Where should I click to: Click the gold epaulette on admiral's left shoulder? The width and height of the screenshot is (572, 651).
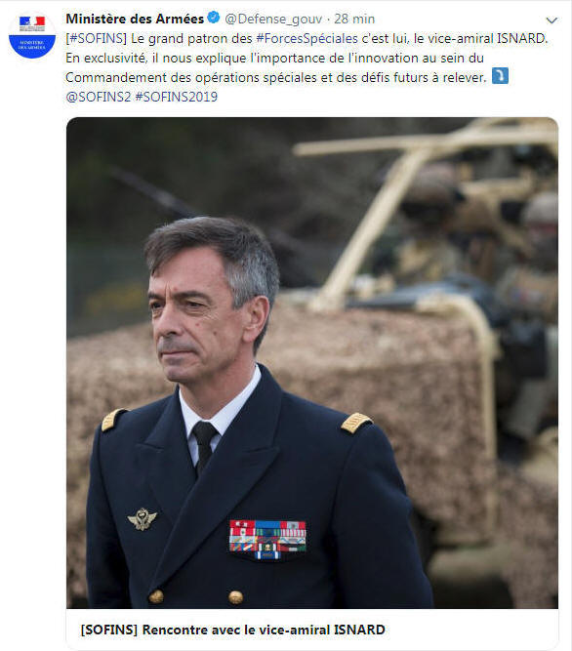(356, 423)
